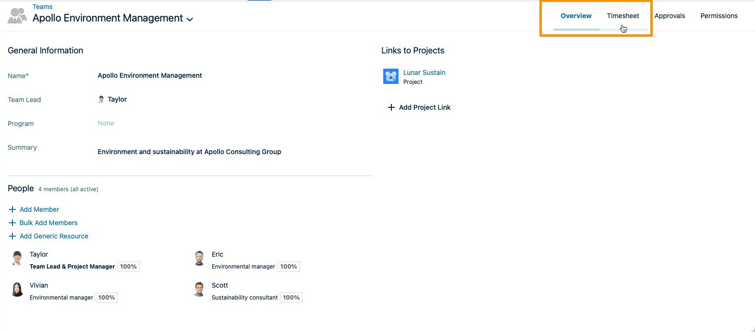Go to the Permissions tab
This screenshot has width=755, height=332.
coord(719,16)
